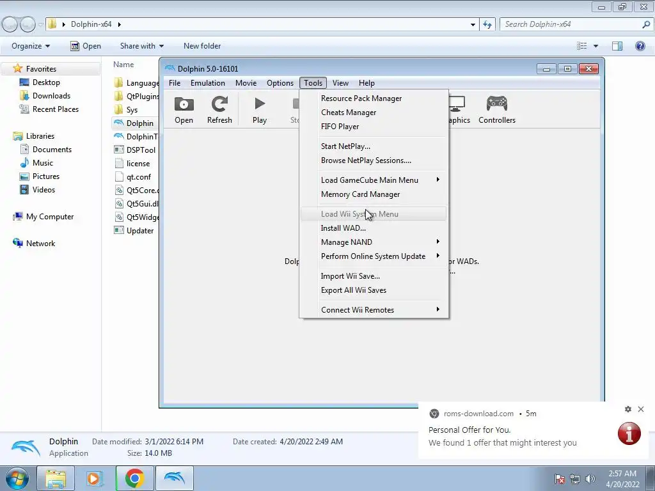This screenshot has width=655, height=491.
Task: Open the View menu in Dolphin
Action: pos(340,83)
